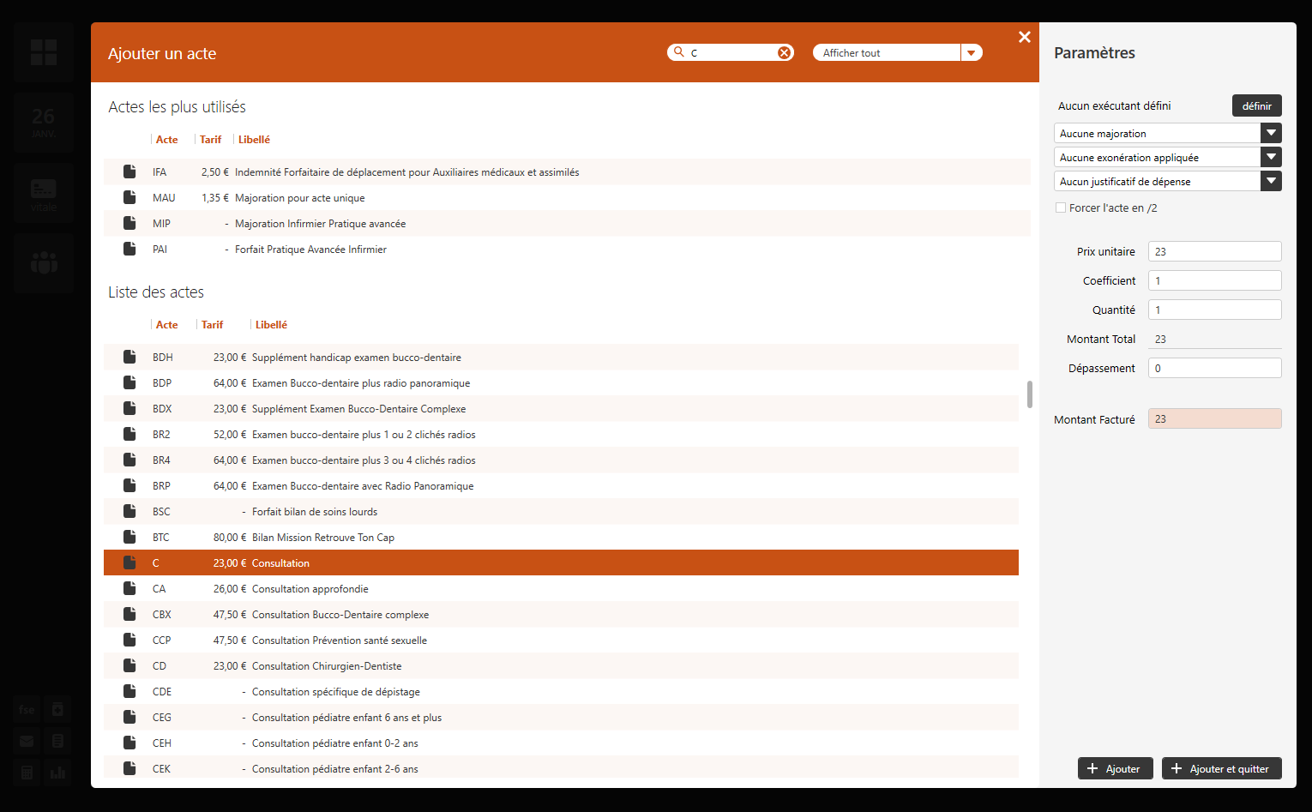Open the Aucune exonération appliquée dropdown
1312x812 pixels.
pos(1271,157)
